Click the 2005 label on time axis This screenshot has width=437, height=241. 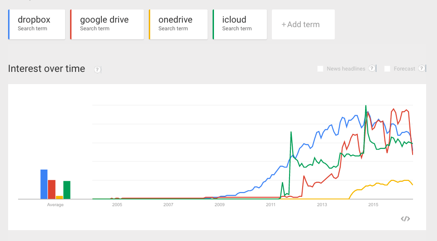[x=117, y=204]
